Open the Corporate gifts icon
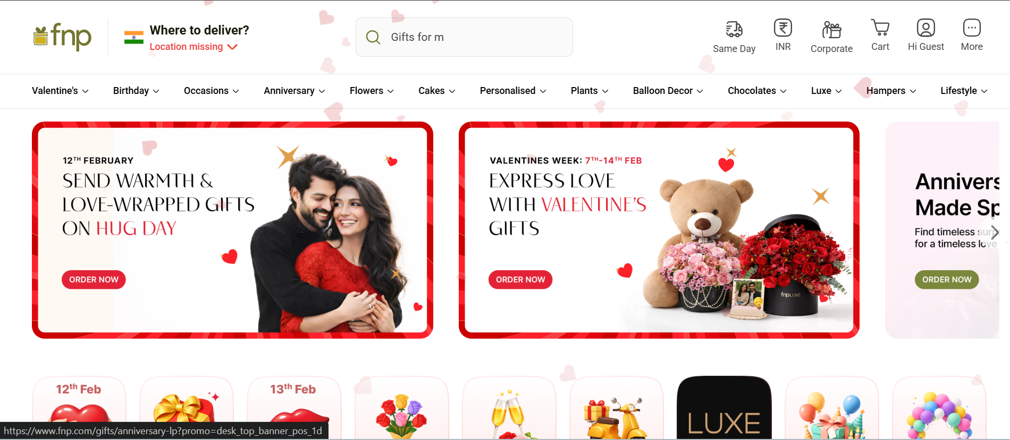The width and height of the screenshot is (1010, 440). coord(831,30)
